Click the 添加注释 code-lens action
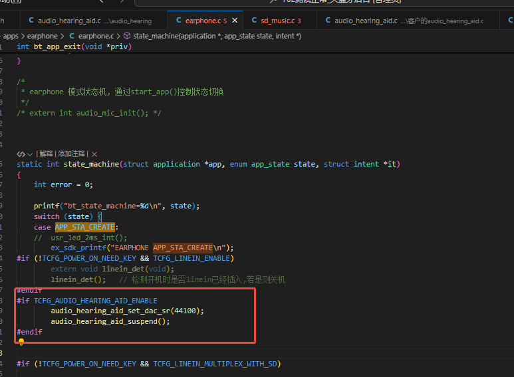514x377 pixels. [x=71, y=154]
